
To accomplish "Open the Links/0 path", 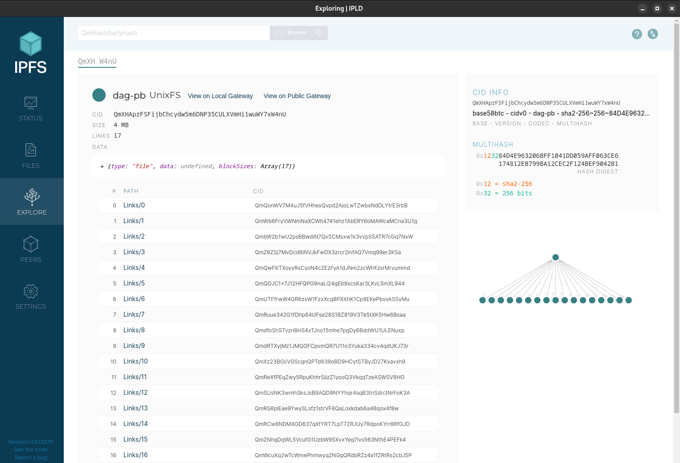I will pos(134,205).
